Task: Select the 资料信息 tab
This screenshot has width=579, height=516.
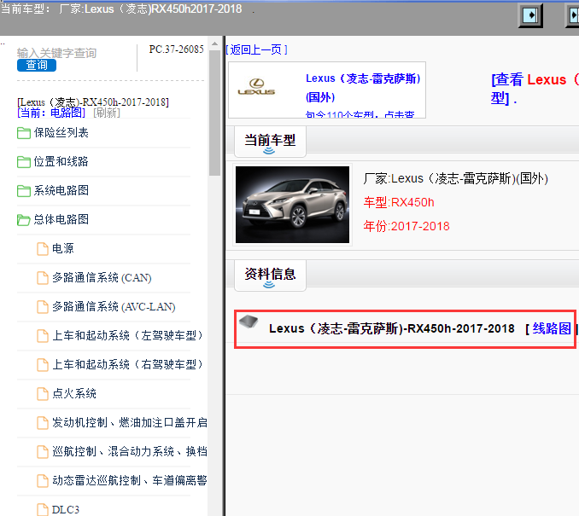Action: pos(270,275)
